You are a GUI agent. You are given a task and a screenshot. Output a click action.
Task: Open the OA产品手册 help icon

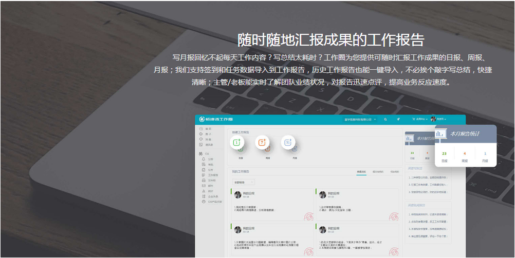click(x=204, y=202)
